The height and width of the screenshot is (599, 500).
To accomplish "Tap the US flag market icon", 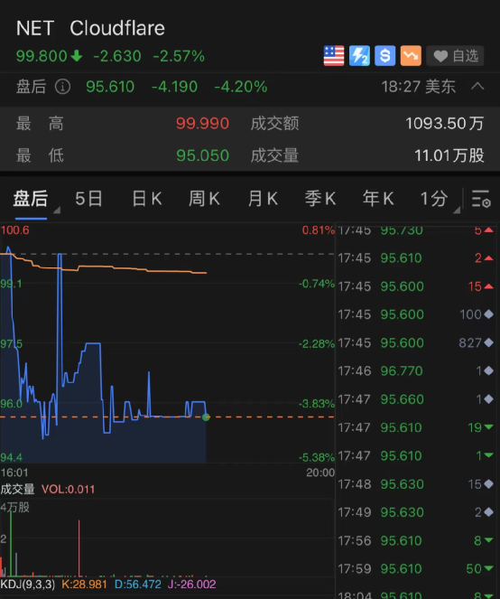I will (x=334, y=56).
